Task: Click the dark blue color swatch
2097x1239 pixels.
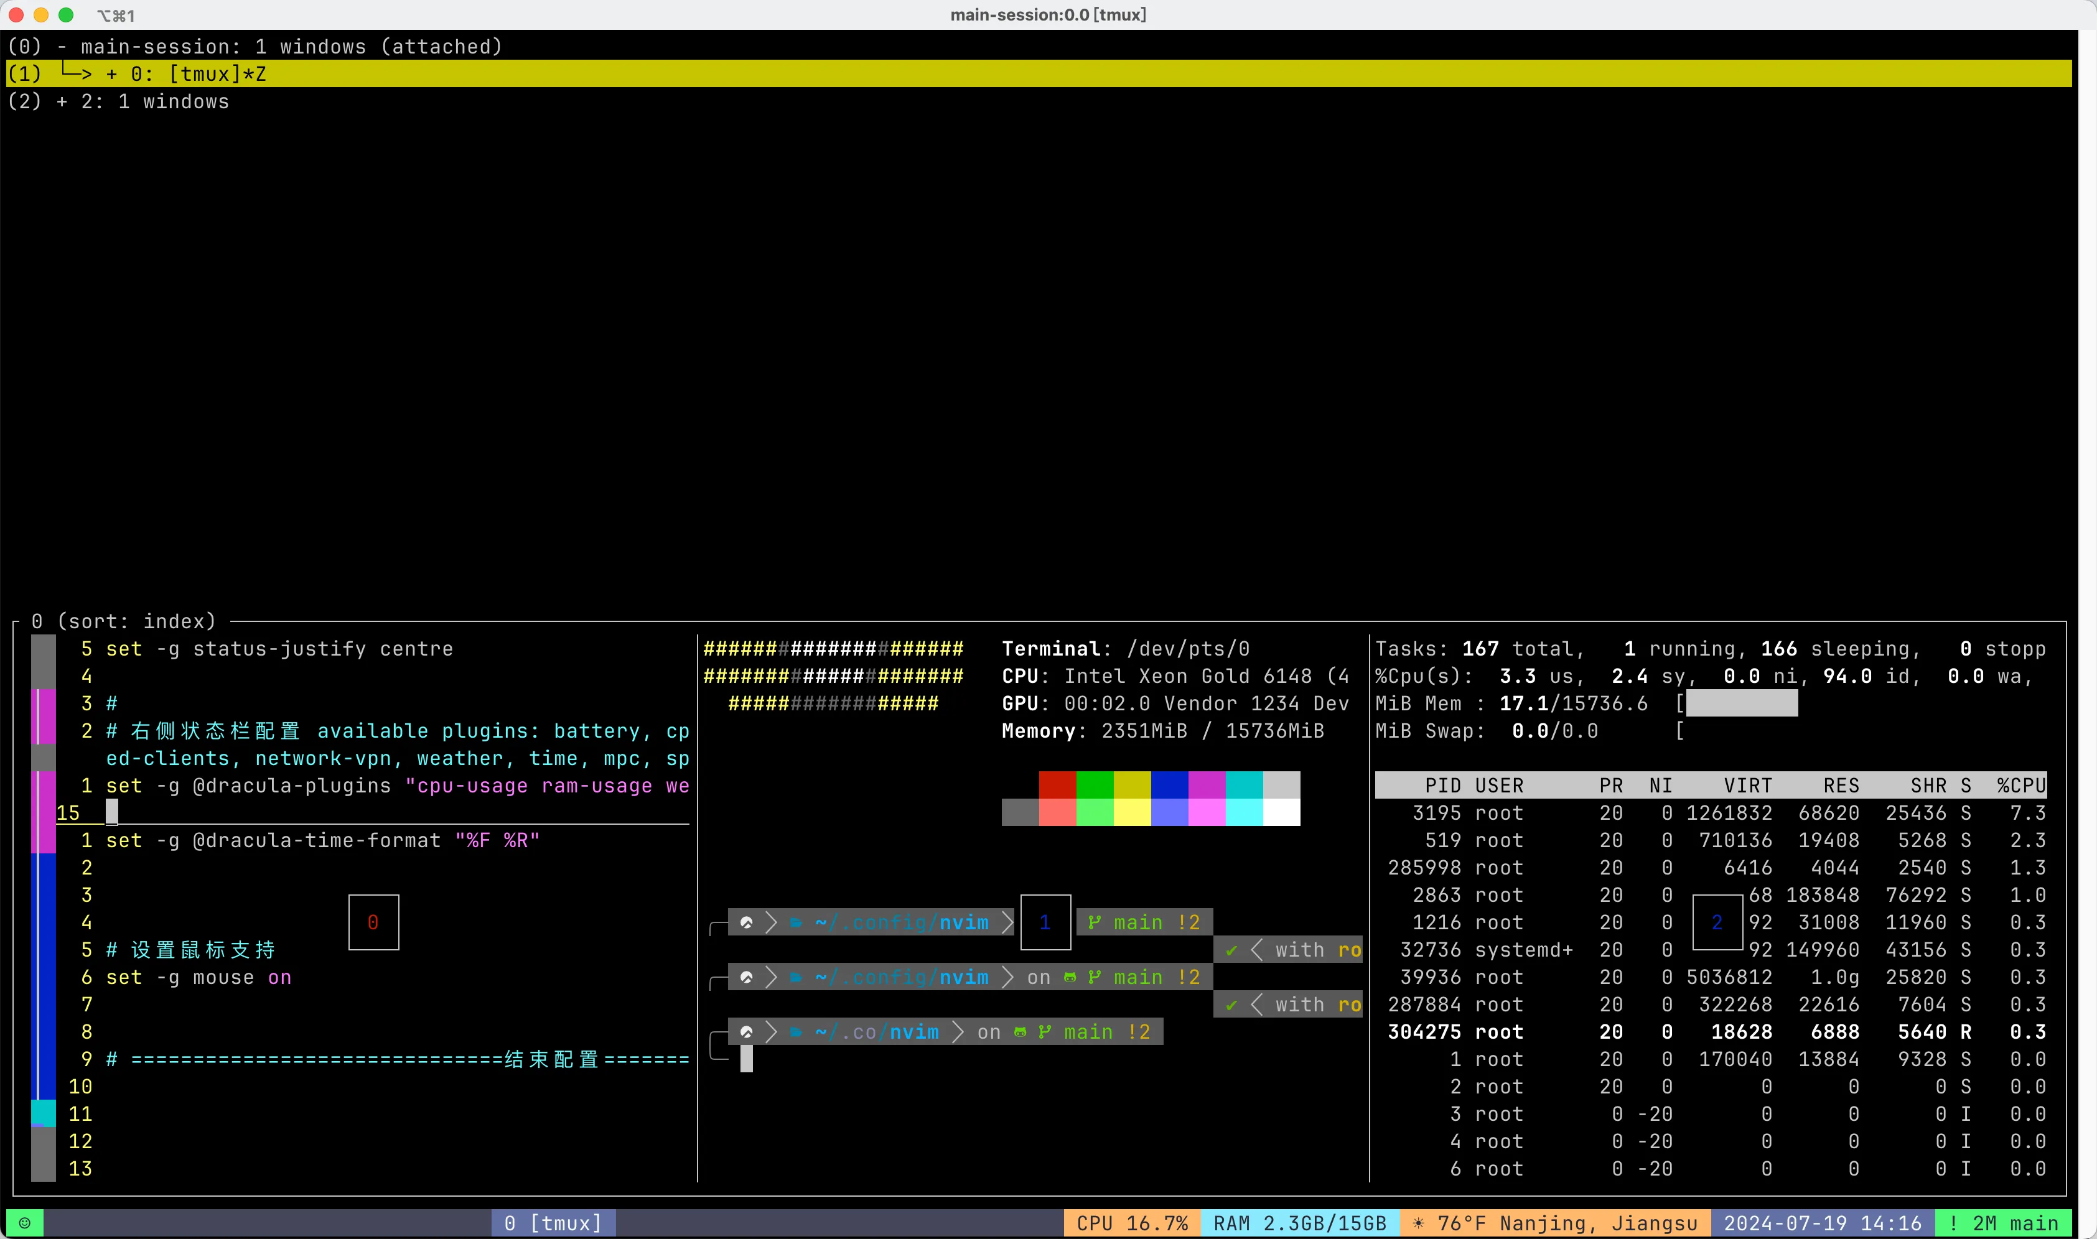Action: pos(1169,785)
